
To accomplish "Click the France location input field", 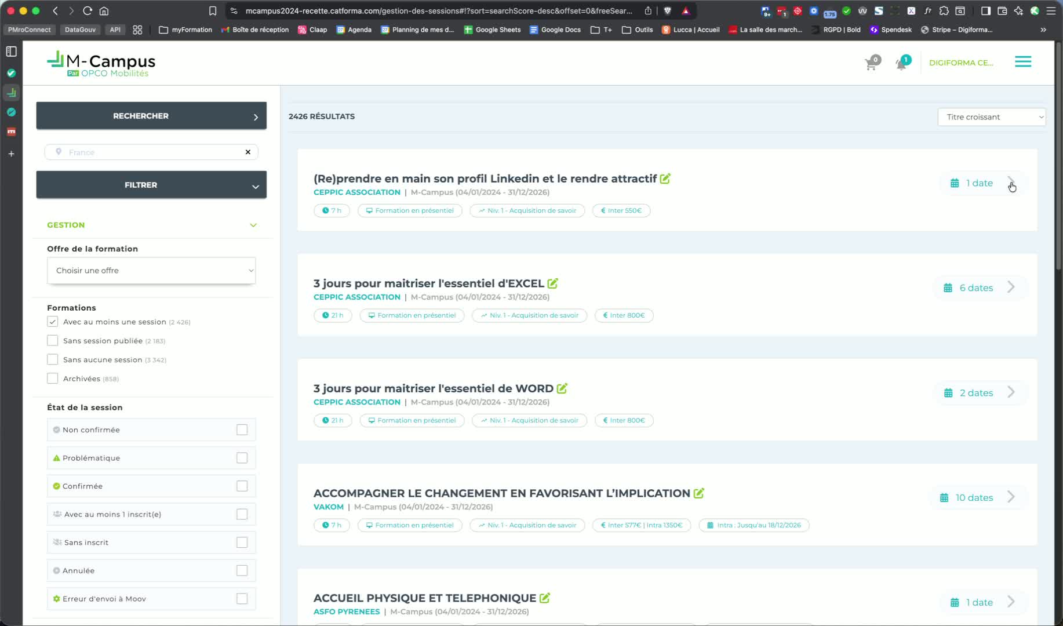I will 151,152.
